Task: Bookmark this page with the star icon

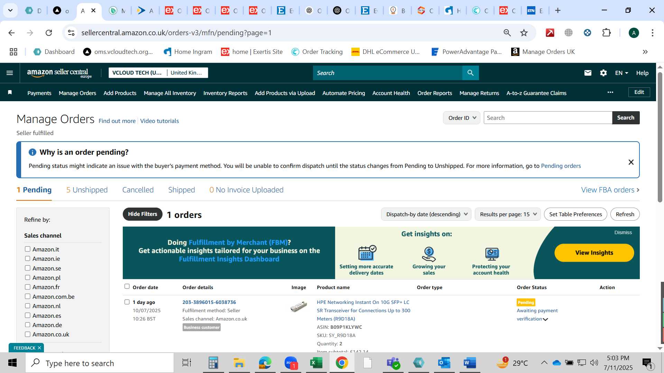Action: [x=524, y=33]
